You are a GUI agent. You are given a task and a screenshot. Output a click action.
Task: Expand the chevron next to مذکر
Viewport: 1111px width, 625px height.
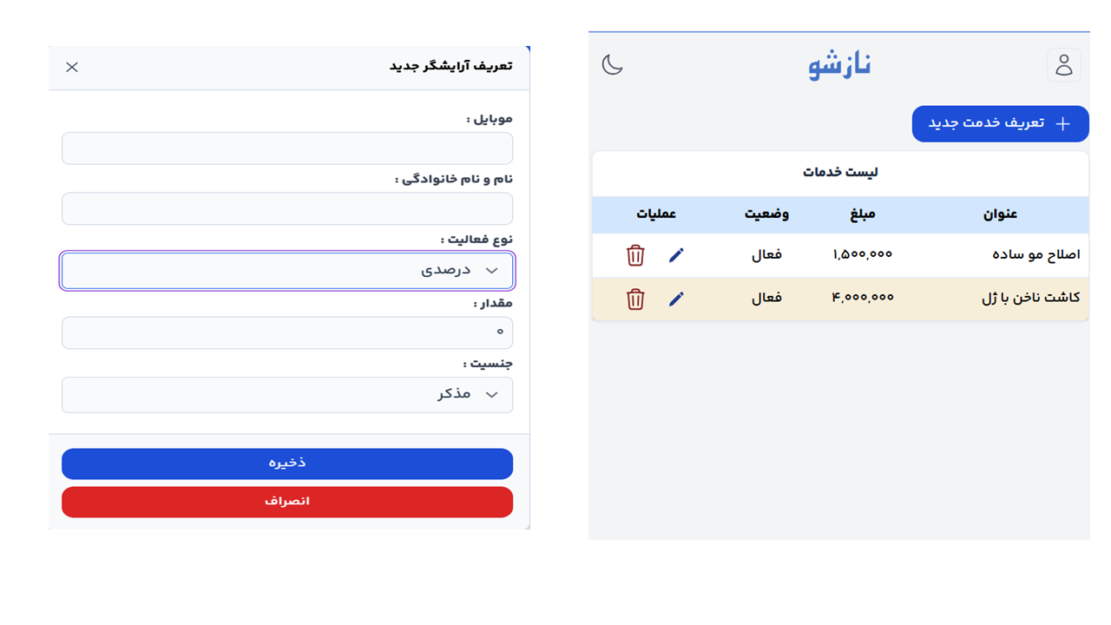[x=492, y=395]
